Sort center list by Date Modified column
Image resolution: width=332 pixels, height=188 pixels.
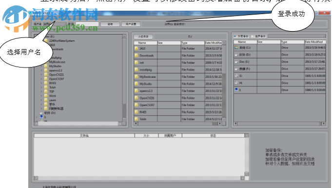[214, 43]
